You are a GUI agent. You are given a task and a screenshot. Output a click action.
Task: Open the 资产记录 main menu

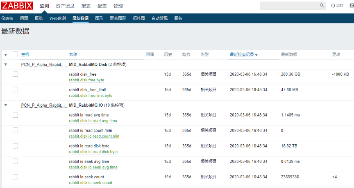[x=65, y=6]
